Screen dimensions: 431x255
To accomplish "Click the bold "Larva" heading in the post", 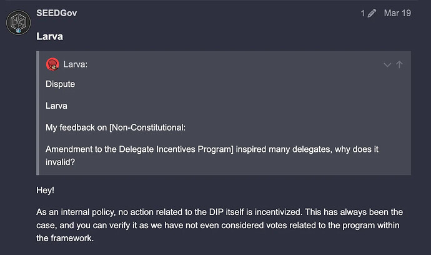I will (49, 36).
